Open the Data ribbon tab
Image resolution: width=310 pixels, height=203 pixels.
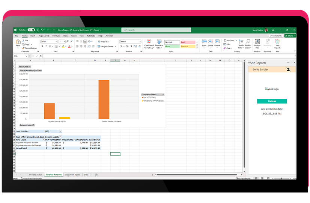tap(65, 36)
